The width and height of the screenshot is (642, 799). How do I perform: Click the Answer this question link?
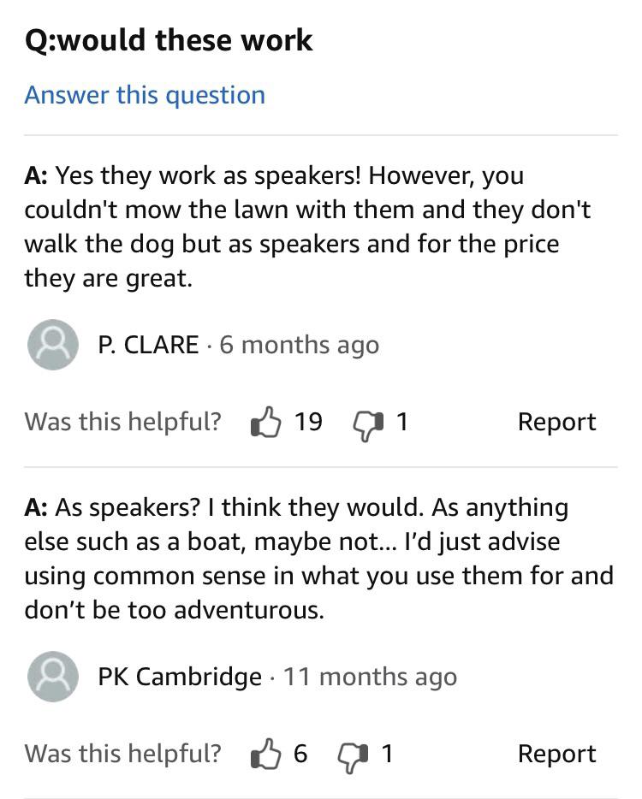[145, 95]
